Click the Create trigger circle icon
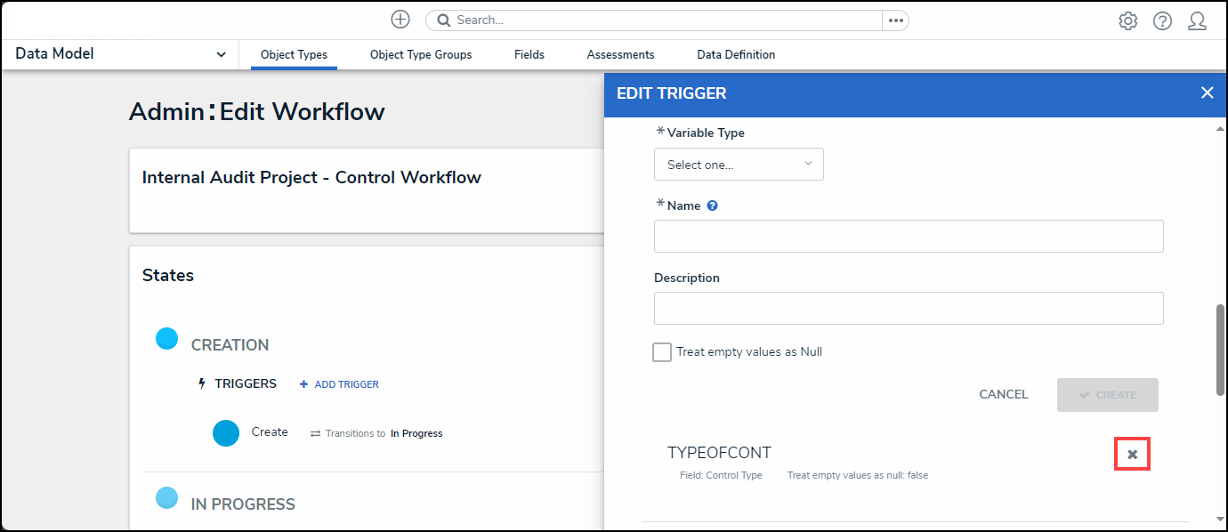1228x532 pixels. pyautogui.click(x=226, y=433)
